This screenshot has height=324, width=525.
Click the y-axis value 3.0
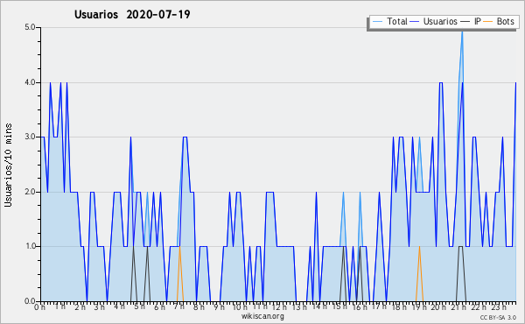[x=30, y=137]
